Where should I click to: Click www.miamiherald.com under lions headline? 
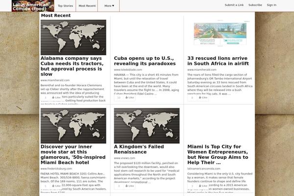click(x=202, y=70)
